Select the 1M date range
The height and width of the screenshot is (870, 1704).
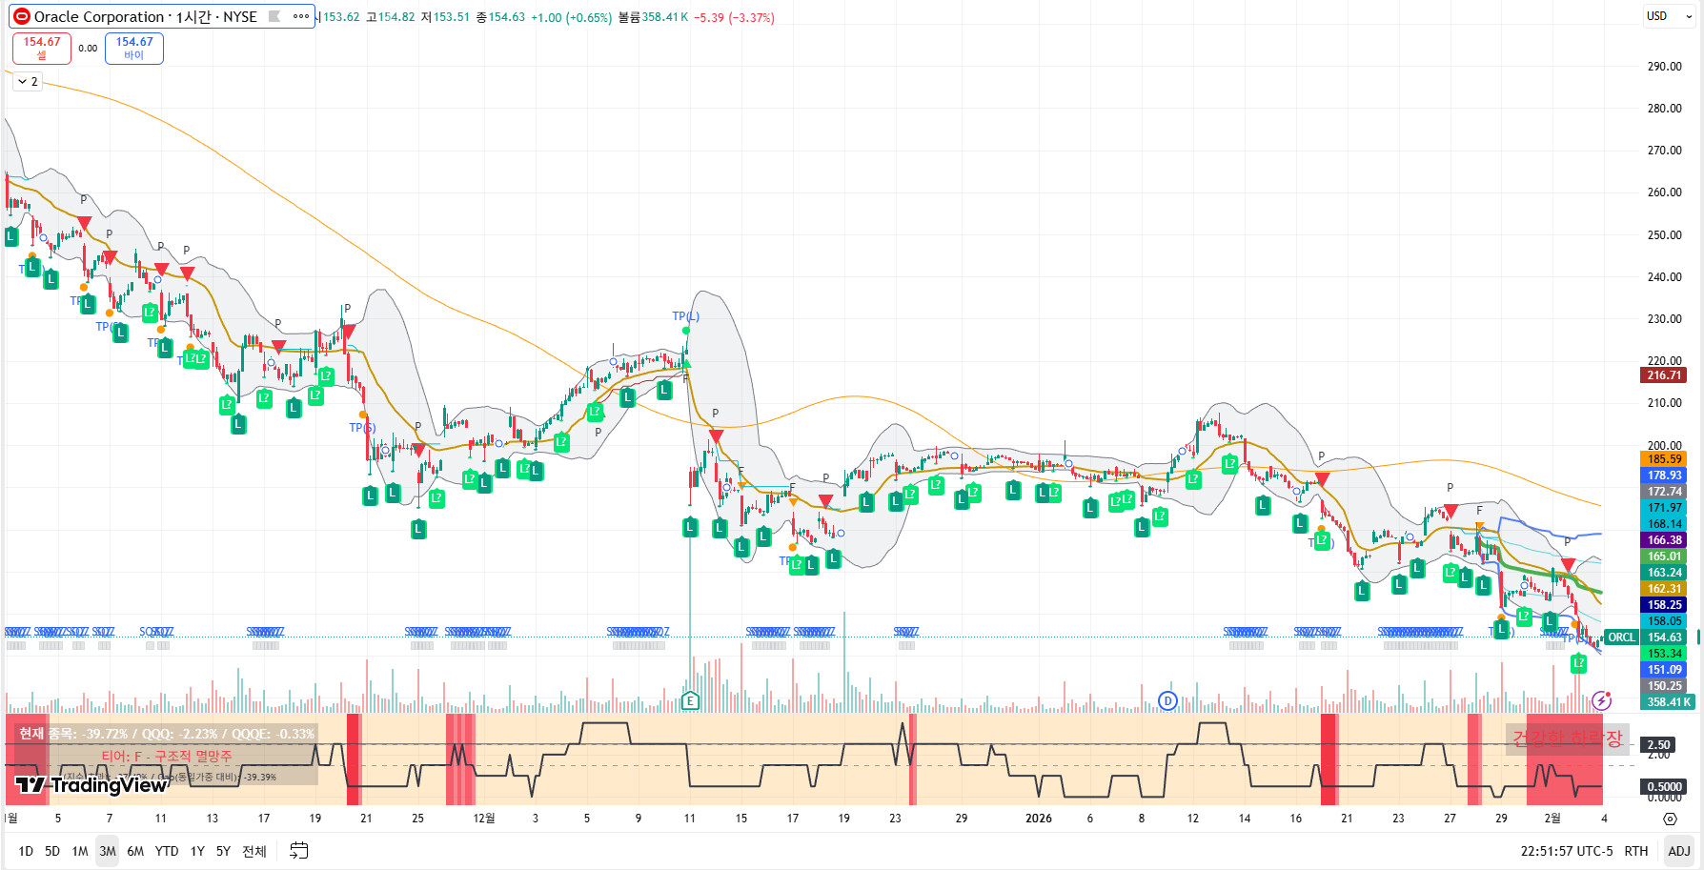(80, 851)
